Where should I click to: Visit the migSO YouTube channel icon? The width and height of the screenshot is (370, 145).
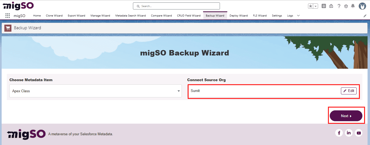click(x=359, y=133)
